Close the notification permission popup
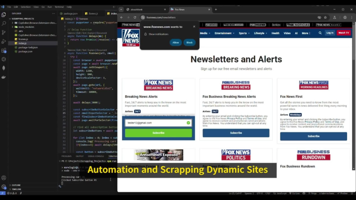 [x=194, y=27]
